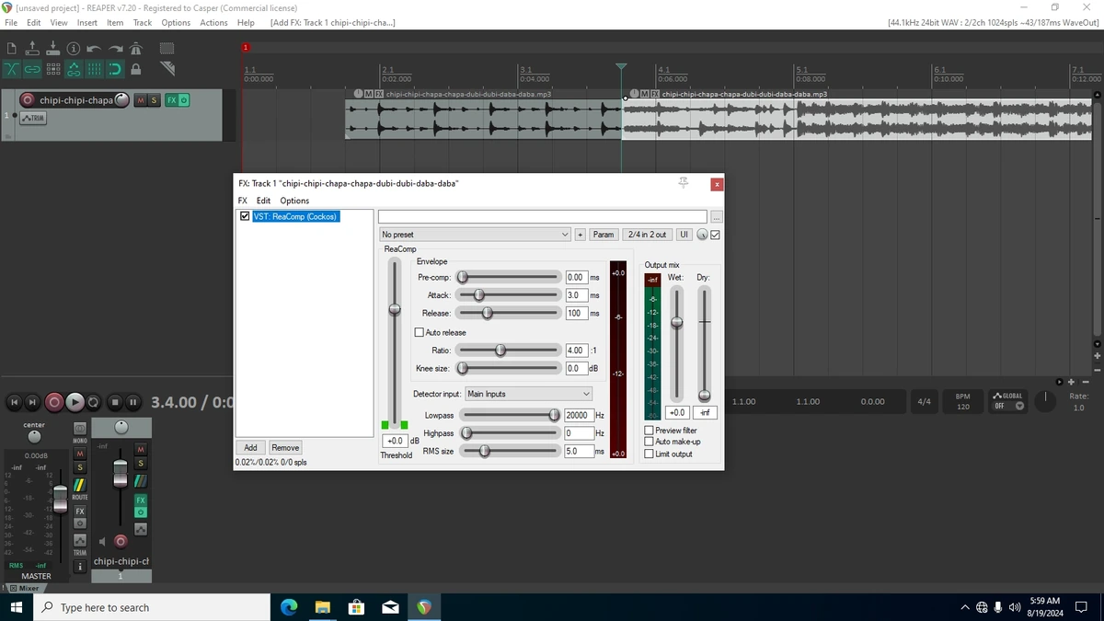The height and width of the screenshot is (621, 1104).
Task: Click the pin icon on the FX window
Action: click(684, 183)
